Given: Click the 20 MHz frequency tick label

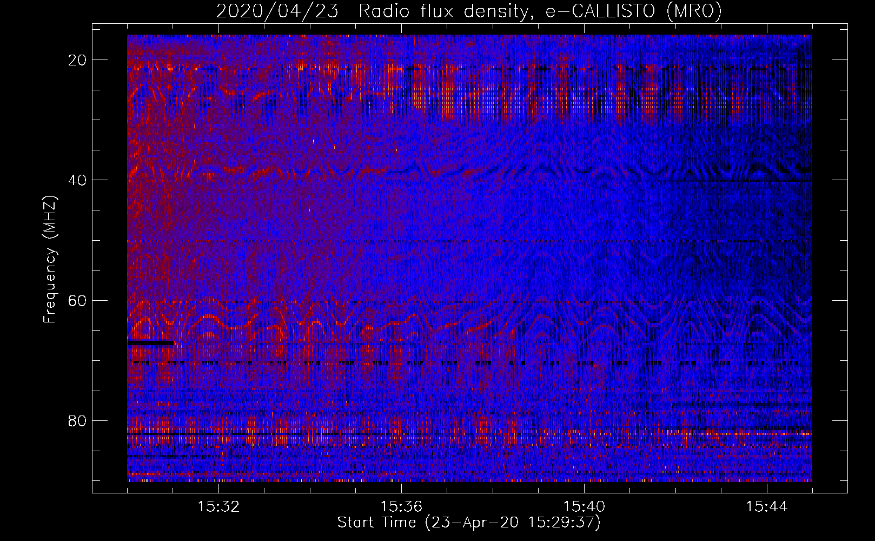Looking at the screenshot, I should pyautogui.click(x=77, y=60).
